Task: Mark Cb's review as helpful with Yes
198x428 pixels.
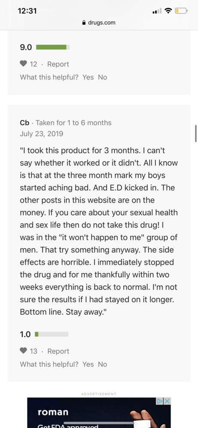Action: 88,364
